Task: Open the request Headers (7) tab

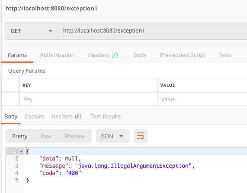Action: click(103, 55)
